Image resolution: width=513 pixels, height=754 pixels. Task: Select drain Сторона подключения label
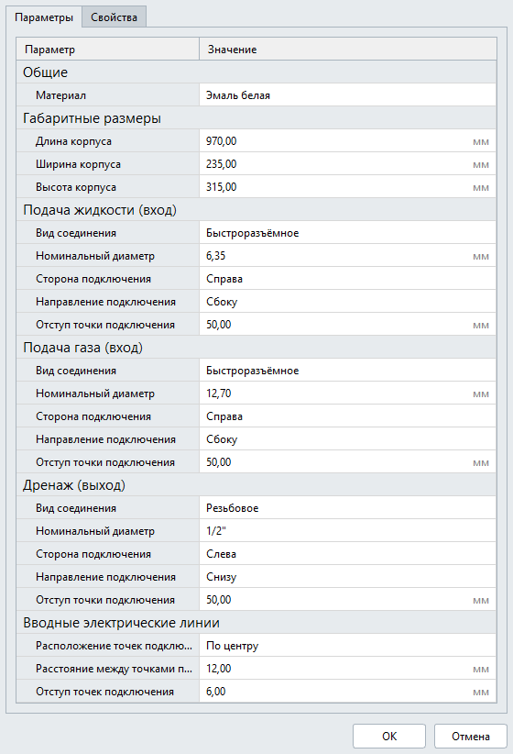point(93,554)
